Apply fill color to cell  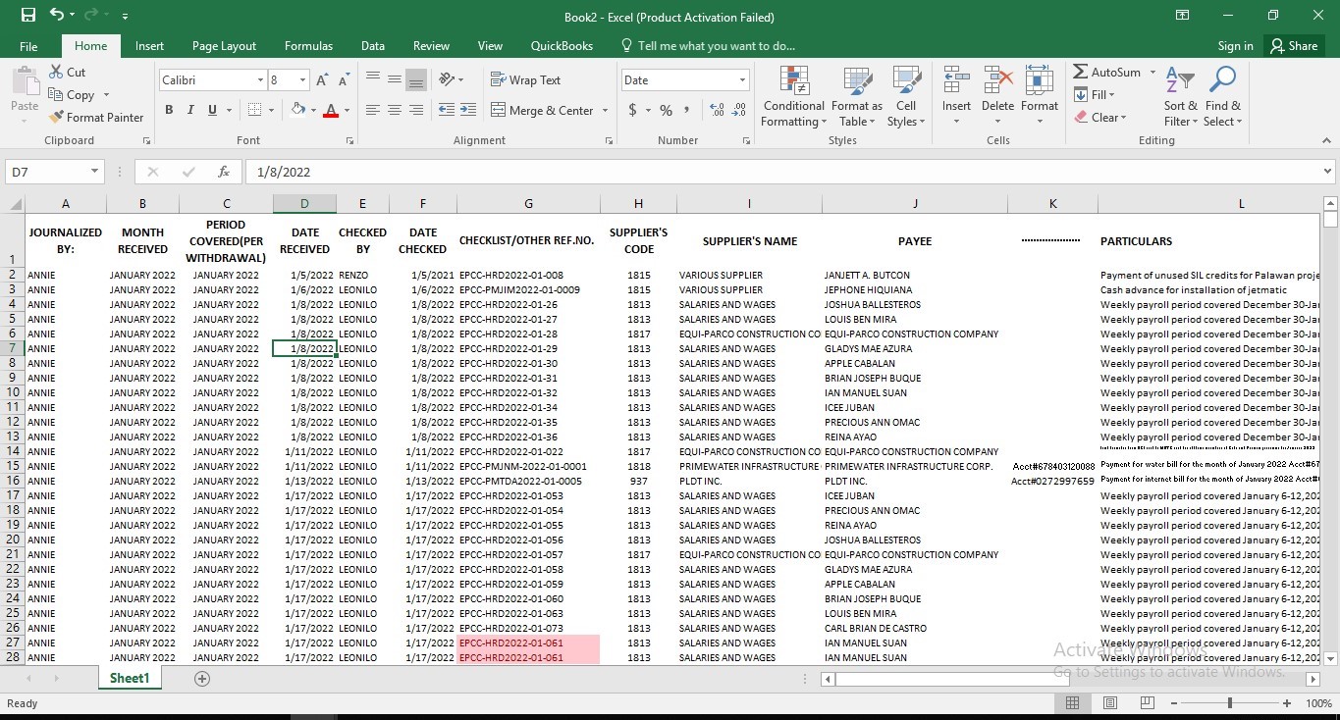coord(298,111)
